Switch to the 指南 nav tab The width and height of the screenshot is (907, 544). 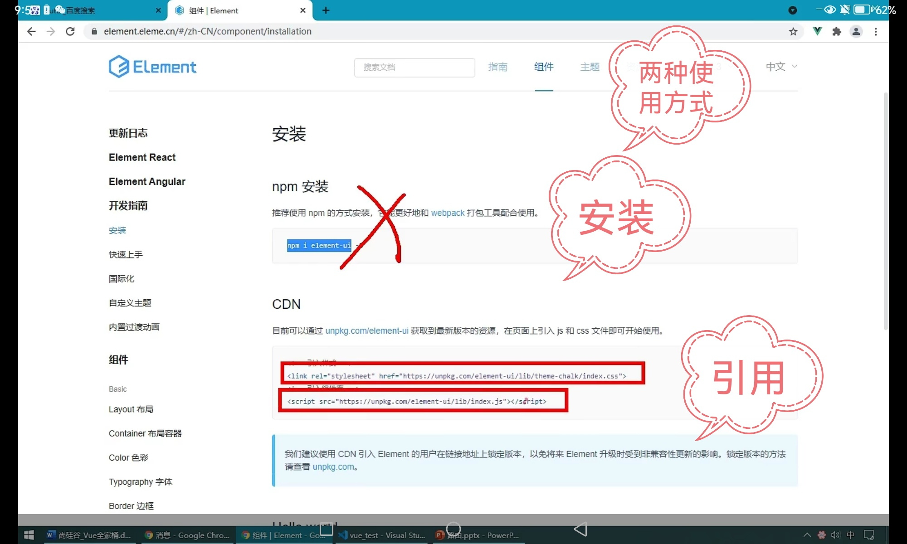497,67
